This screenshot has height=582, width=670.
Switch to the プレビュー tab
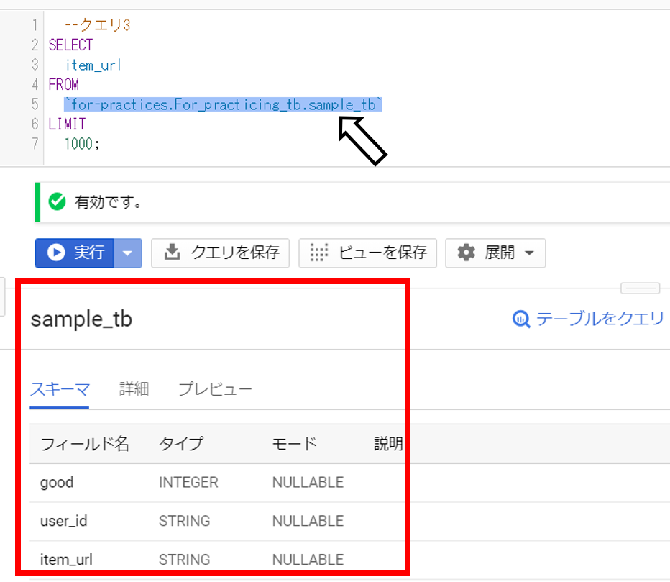point(216,388)
